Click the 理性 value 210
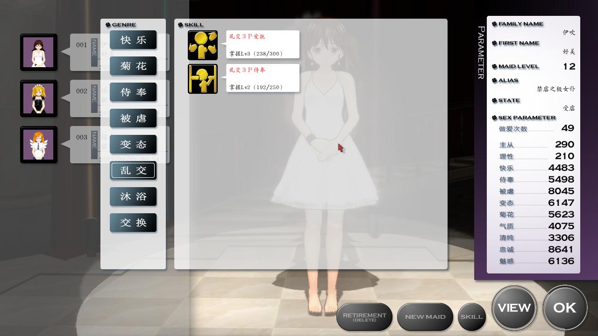 565,156
